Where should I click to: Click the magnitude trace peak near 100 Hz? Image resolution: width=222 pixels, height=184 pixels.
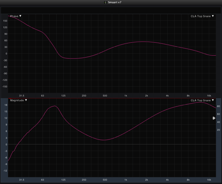(54, 106)
